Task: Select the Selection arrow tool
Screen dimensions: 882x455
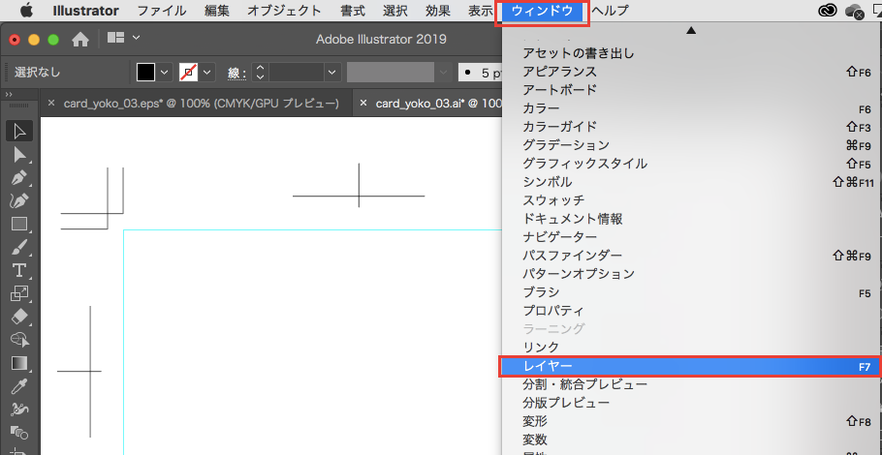Action: pos(18,131)
